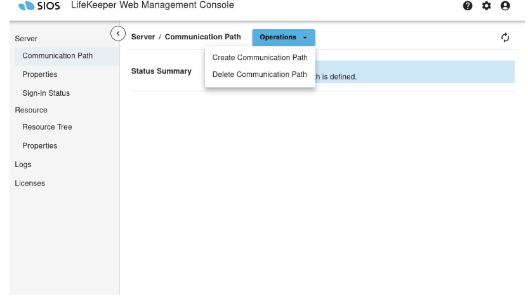Click the refresh icon
Image resolution: width=528 pixels, height=301 pixels.
[505, 37]
